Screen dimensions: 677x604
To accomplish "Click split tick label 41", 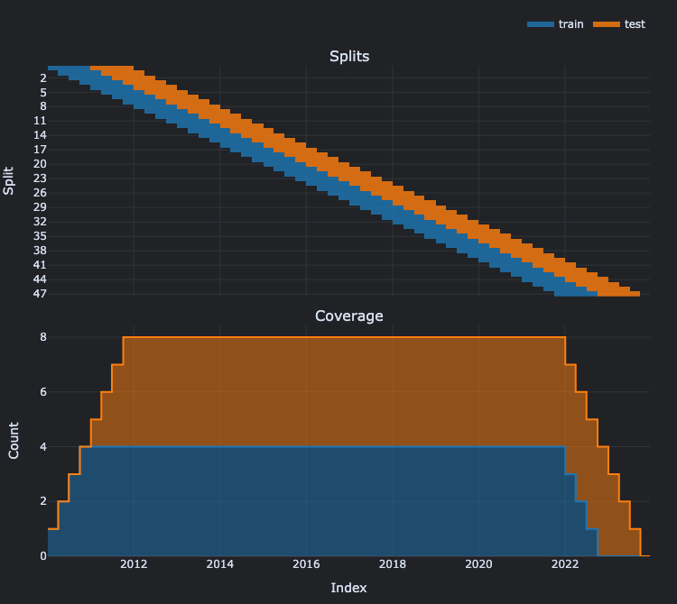I will click(40, 265).
